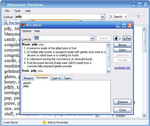Open the Search button's dropdown arrow
The width and height of the screenshot is (150, 126).
tap(125, 17)
